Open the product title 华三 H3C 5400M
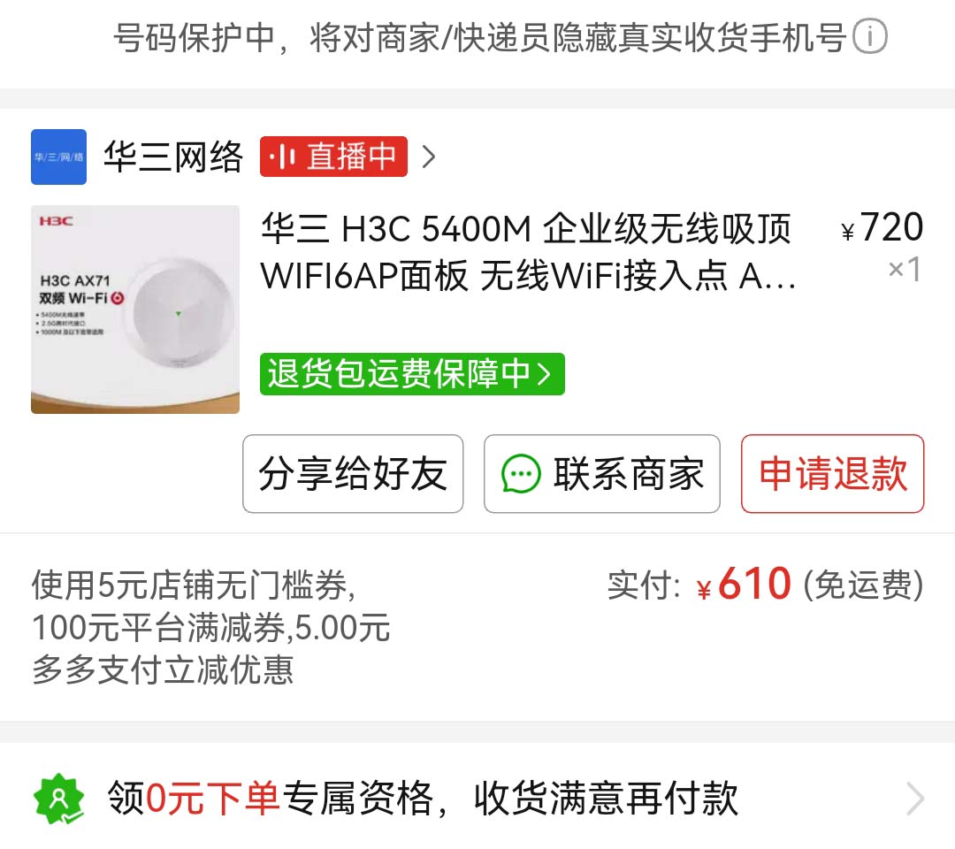 (x=527, y=252)
